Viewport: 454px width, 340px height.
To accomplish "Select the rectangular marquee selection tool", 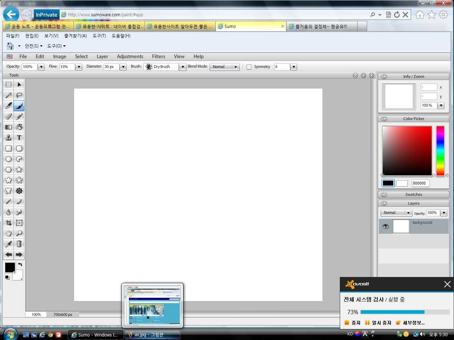I will [9, 85].
